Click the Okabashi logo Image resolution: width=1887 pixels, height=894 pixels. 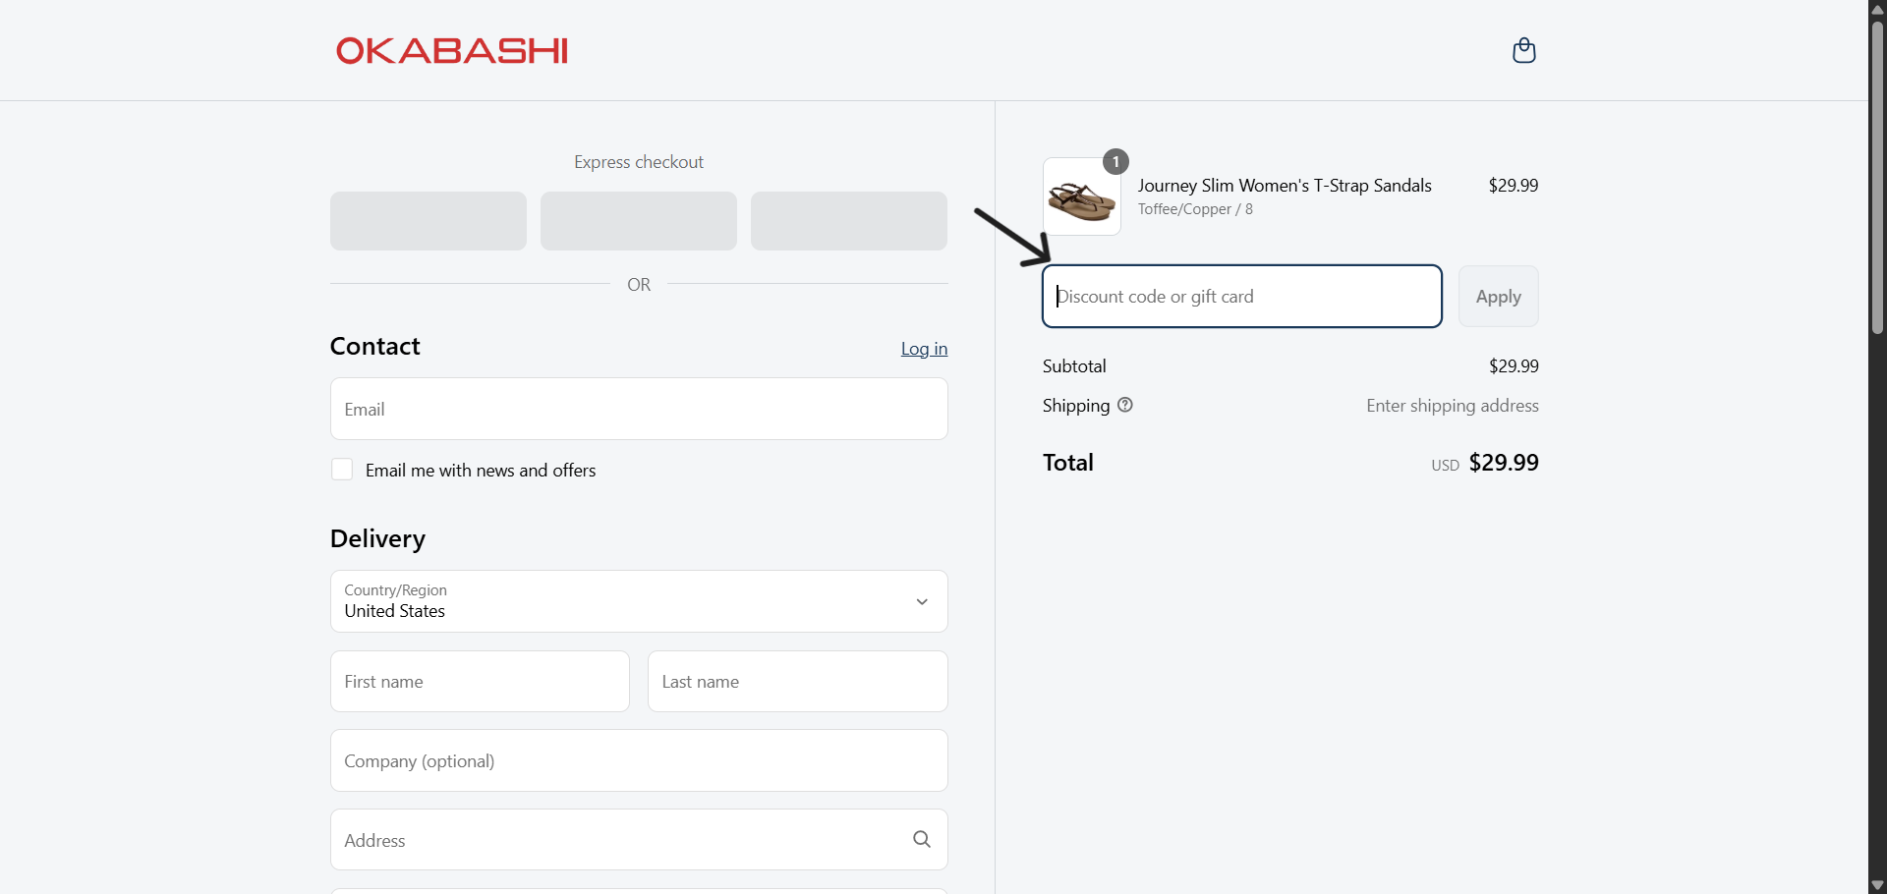[452, 51]
